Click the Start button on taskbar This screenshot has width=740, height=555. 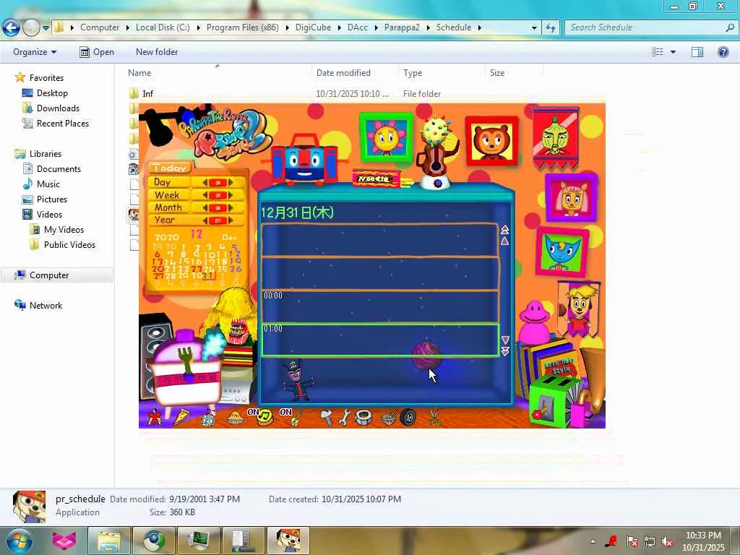click(x=19, y=541)
